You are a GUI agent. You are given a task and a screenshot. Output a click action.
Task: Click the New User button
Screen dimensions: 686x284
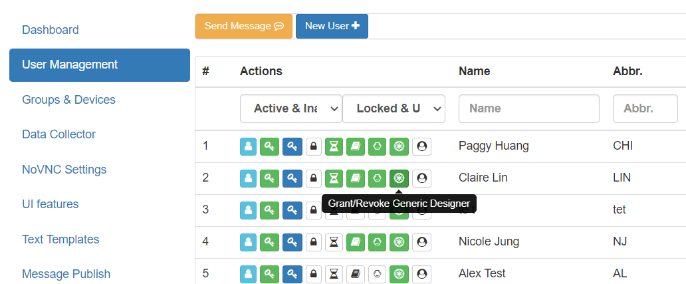(x=332, y=26)
